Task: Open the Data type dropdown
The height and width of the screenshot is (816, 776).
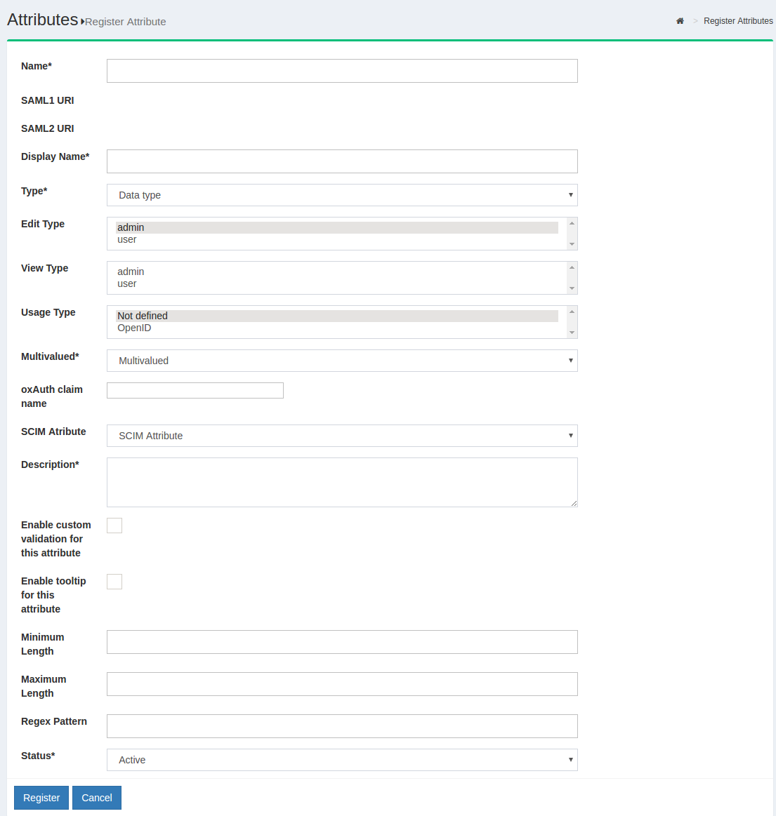Action: [342, 195]
